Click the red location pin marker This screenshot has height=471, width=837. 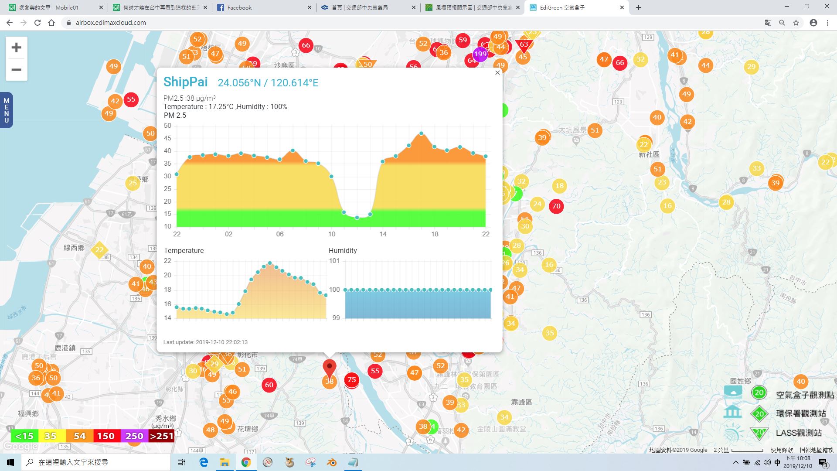click(330, 369)
